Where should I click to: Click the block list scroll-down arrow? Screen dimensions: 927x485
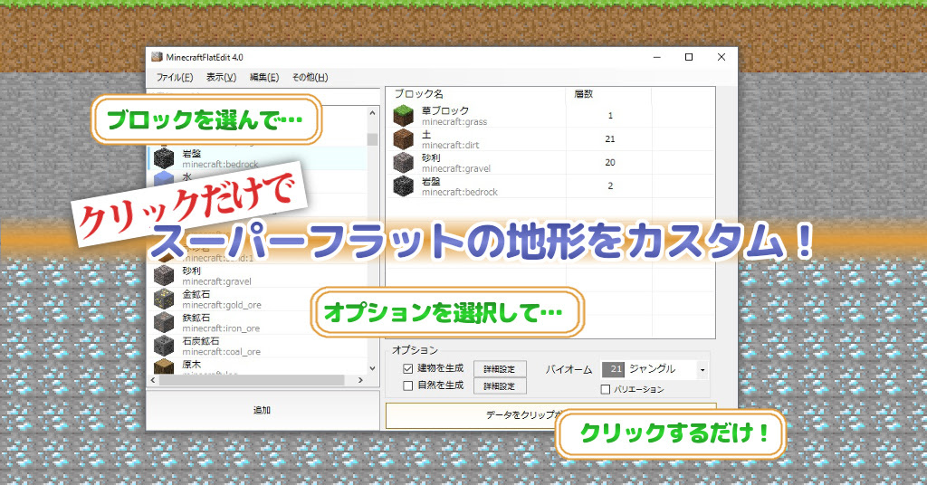point(372,368)
